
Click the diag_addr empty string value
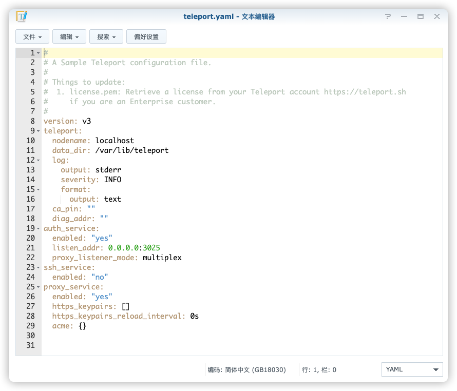coord(104,218)
